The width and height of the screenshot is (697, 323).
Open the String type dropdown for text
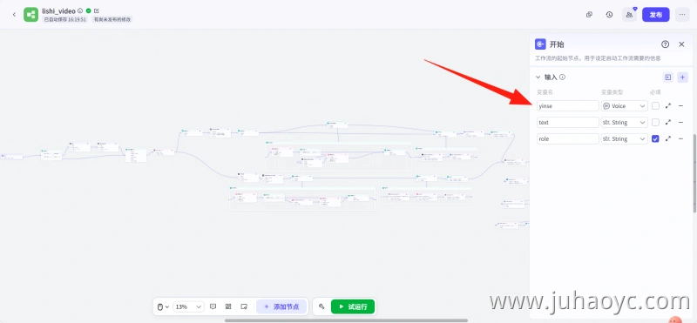click(x=624, y=122)
